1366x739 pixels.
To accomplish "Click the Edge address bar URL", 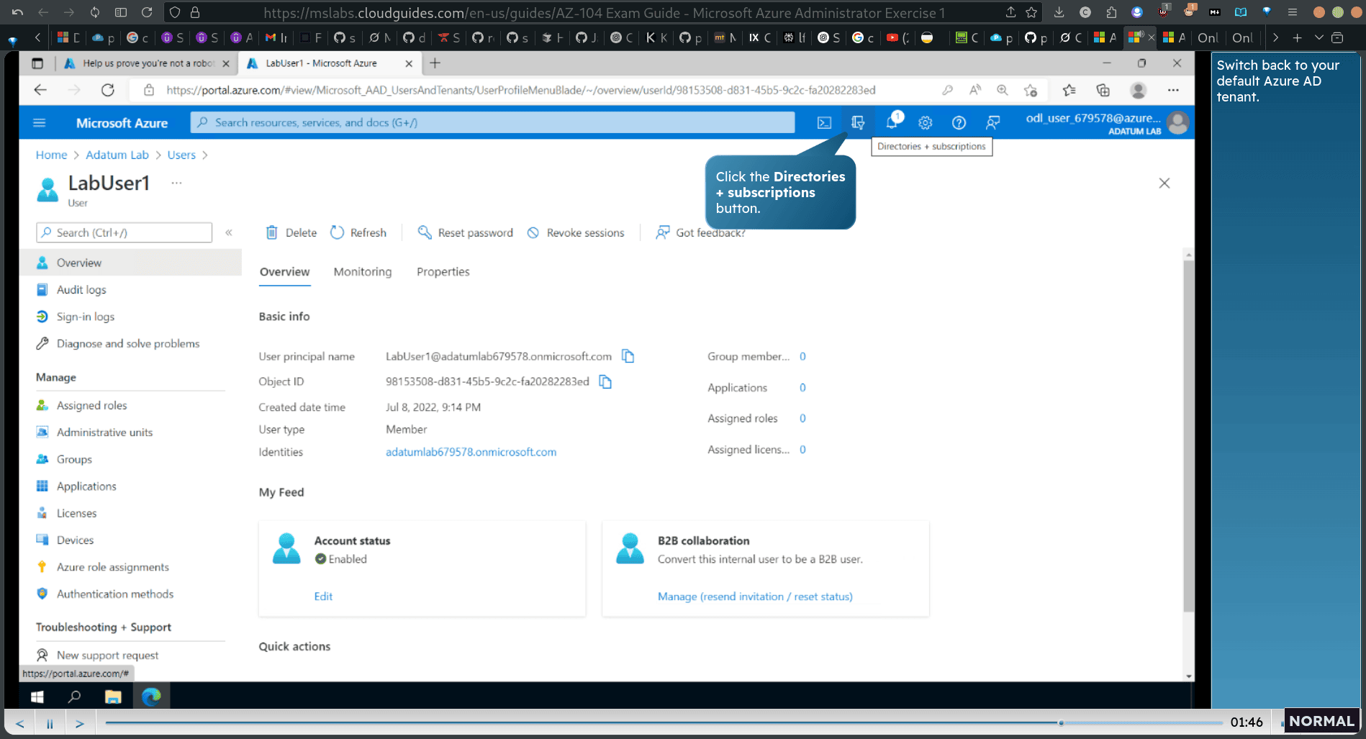I will pyautogui.click(x=521, y=90).
